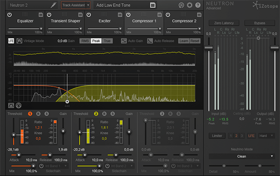
Task: Click the Vintage Mode icon
Action: 19,41
